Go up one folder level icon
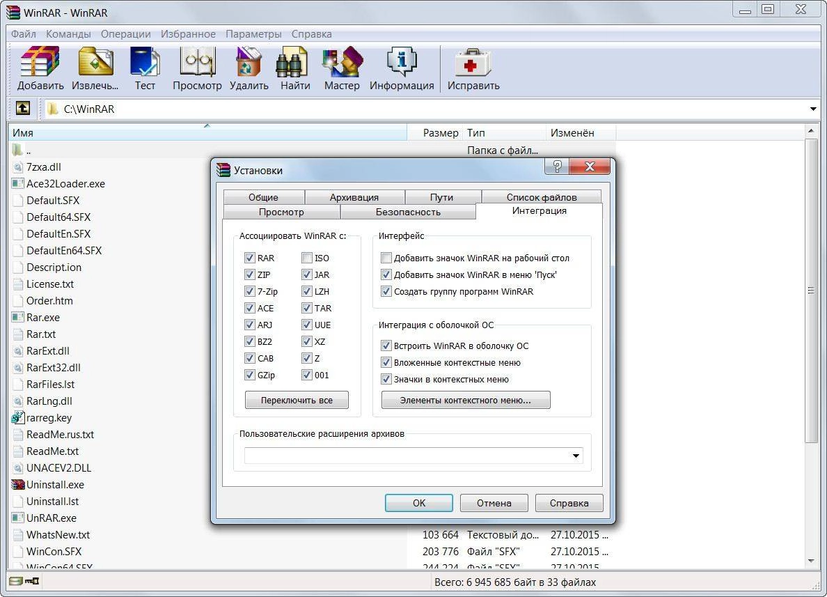The image size is (827, 597). [x=23, y=108]
